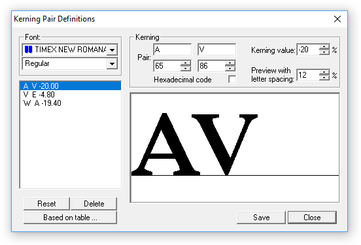Viewport: 361px width, 245px height.
Task: Open the Based on table dialog
Action: click(70, 218)
